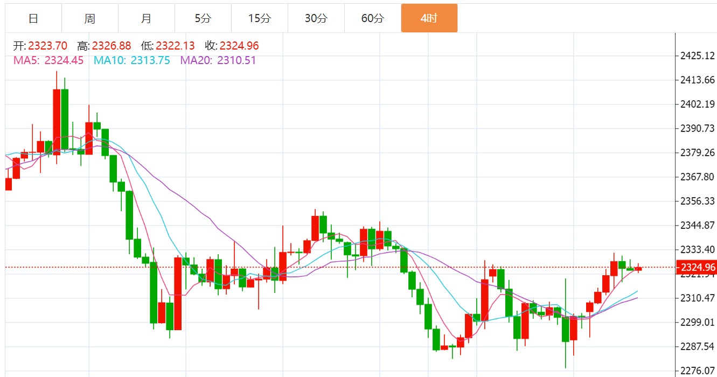This screenshot has height=377, width=717.
Task: Select the 周 weekly tab
Action: pos(90,18)
